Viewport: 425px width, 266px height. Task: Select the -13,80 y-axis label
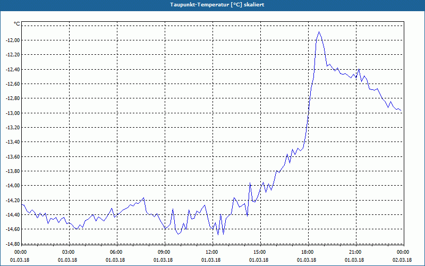coord(13,171)
